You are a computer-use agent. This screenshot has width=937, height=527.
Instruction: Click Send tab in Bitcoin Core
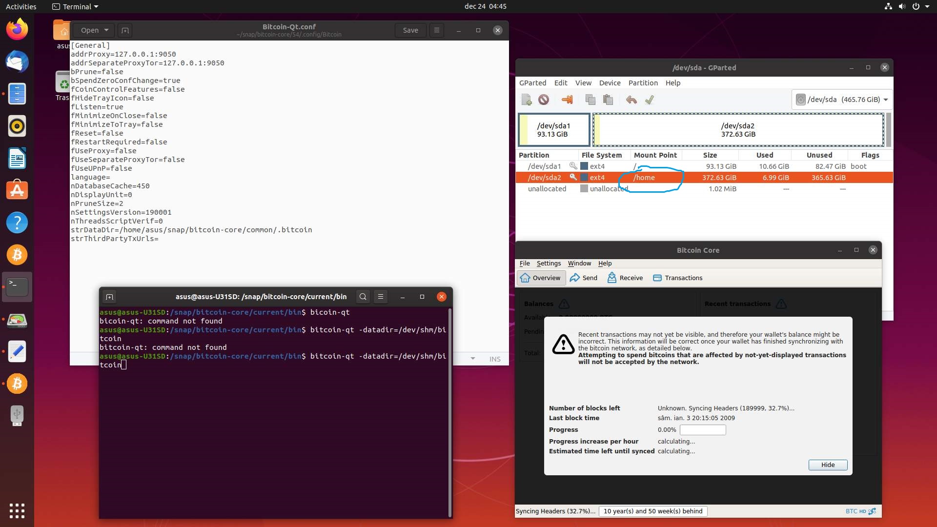click(584, 278)
